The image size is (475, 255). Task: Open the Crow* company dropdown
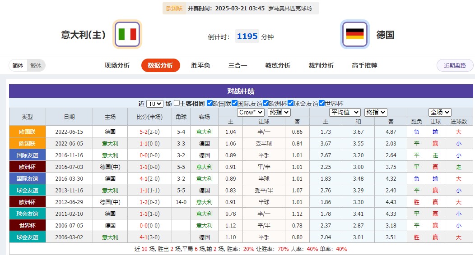point(251,112)
